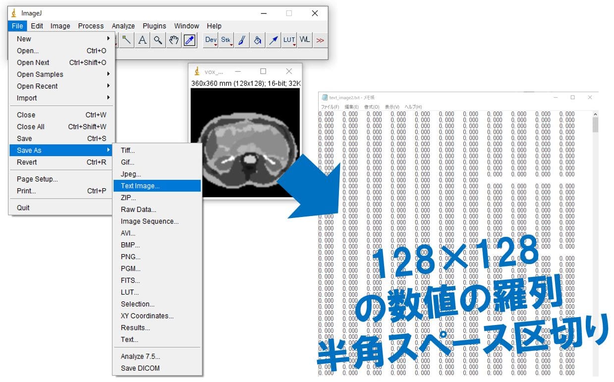The height and width of the screenshot is (382, 614).
Task: Expand the Save As submenu
Action: (x=61, y=150)
